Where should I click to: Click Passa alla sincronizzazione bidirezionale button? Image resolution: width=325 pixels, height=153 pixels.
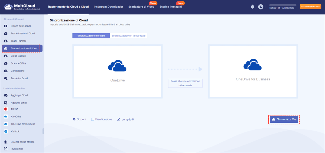coord(185,83)
